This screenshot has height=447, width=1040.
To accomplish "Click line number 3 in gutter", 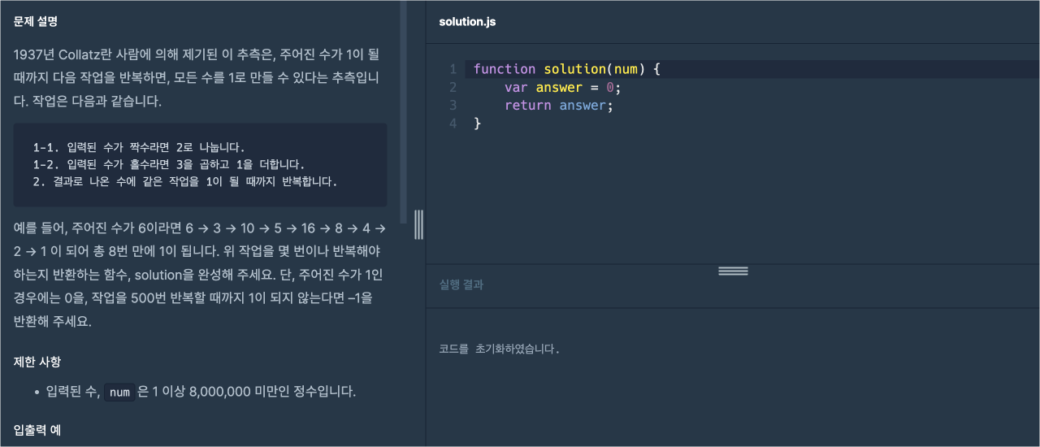I will (453, 106).
